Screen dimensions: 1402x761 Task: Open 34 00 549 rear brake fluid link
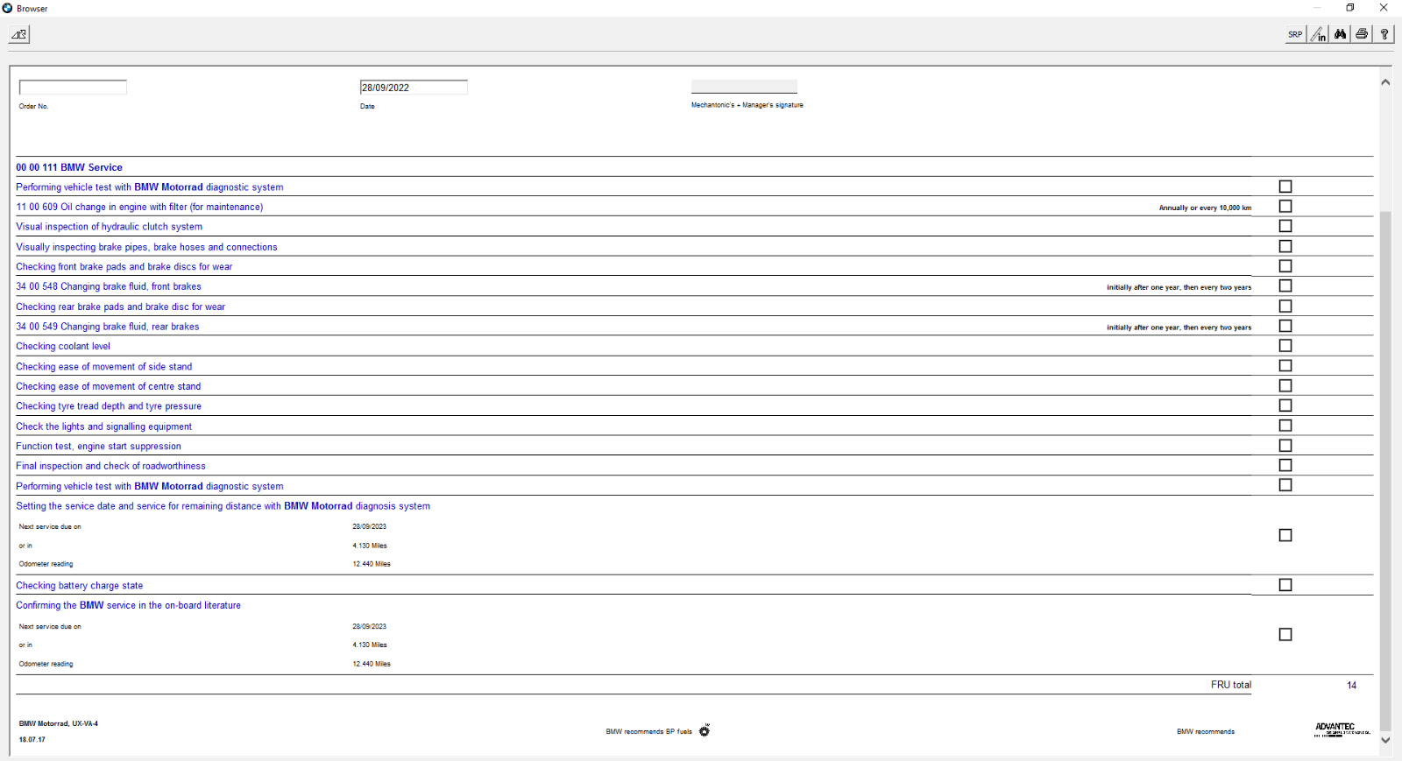click(x=108, y=327)
